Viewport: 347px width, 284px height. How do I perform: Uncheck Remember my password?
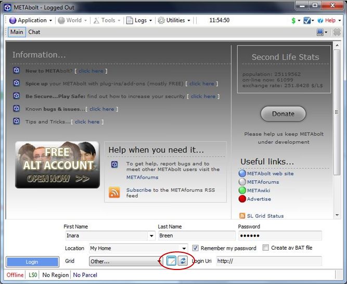(x=196, y=248)
